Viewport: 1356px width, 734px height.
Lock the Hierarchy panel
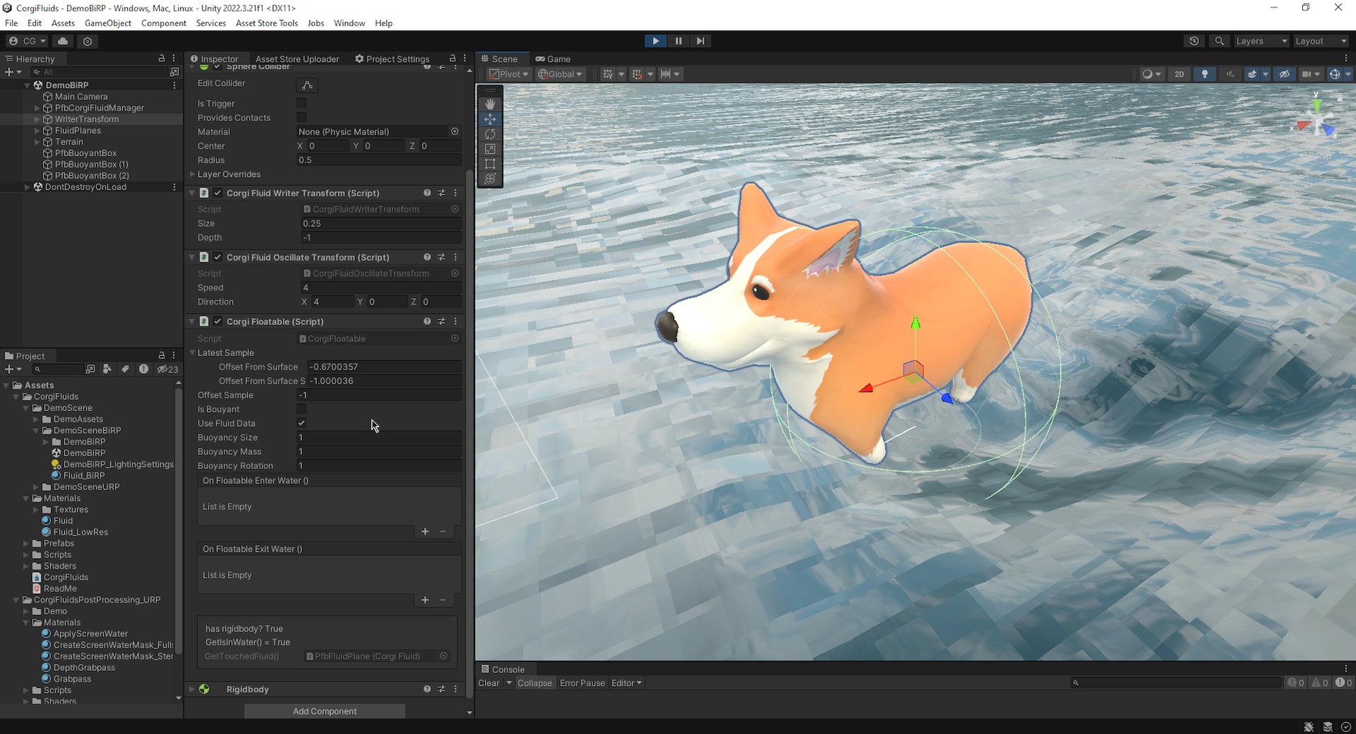[x=161, y=59]
